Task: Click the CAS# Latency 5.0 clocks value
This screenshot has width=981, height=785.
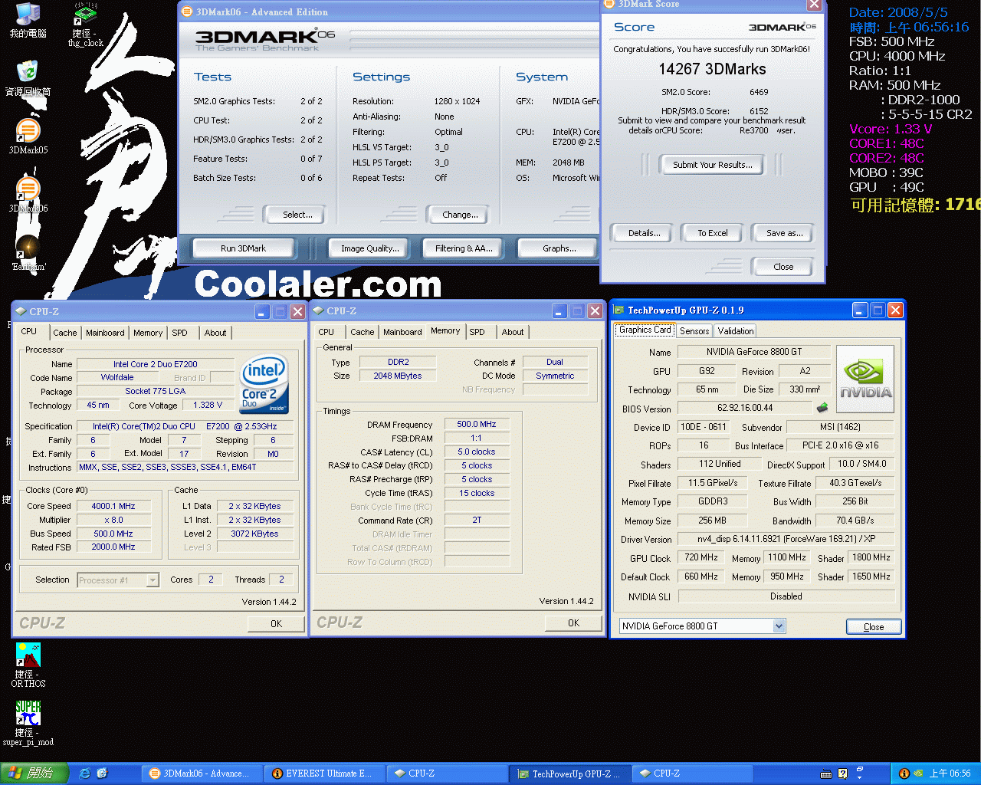Action: tap(476, 452)
